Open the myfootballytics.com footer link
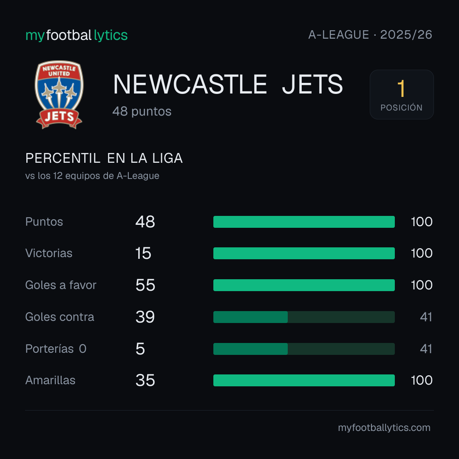The height and width of the screenshot is (459, 459). 384,428
